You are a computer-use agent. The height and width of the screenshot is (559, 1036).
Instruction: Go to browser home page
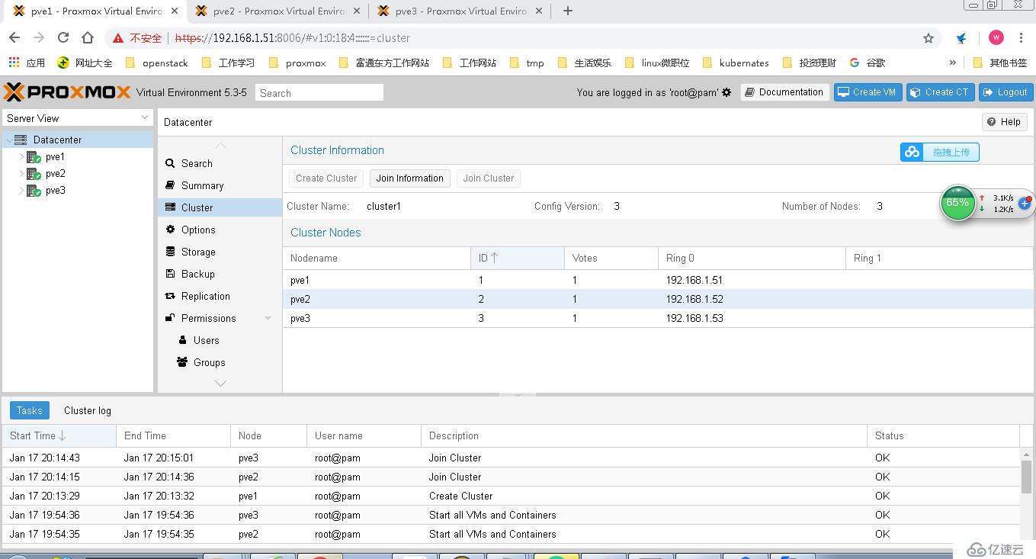point(88,37)
